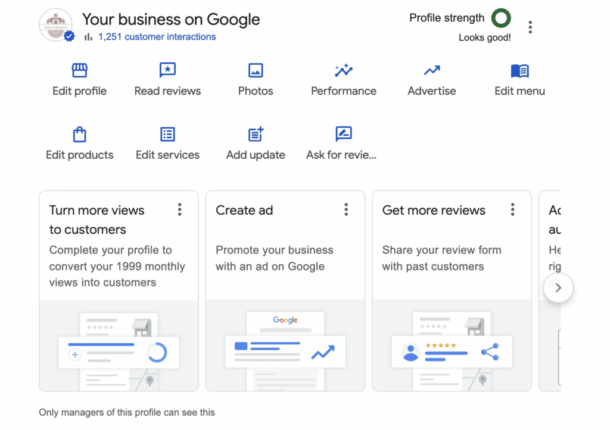Click the Add update post icon
The width and height of the screenshot is (610, 430).
pos(256,134)
